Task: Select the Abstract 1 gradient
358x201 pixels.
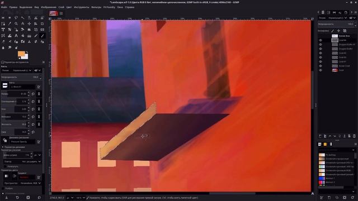Action: (336, 179)
